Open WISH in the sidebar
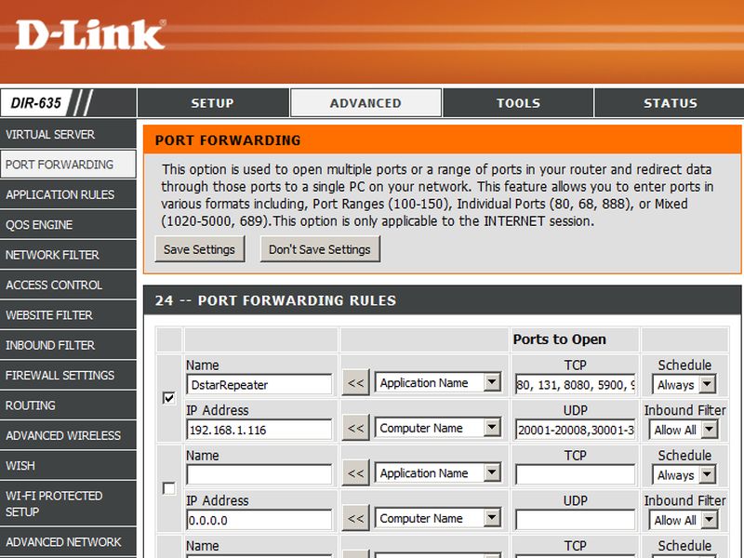Viewport: 744px width, 558px height. coord(68,466)
